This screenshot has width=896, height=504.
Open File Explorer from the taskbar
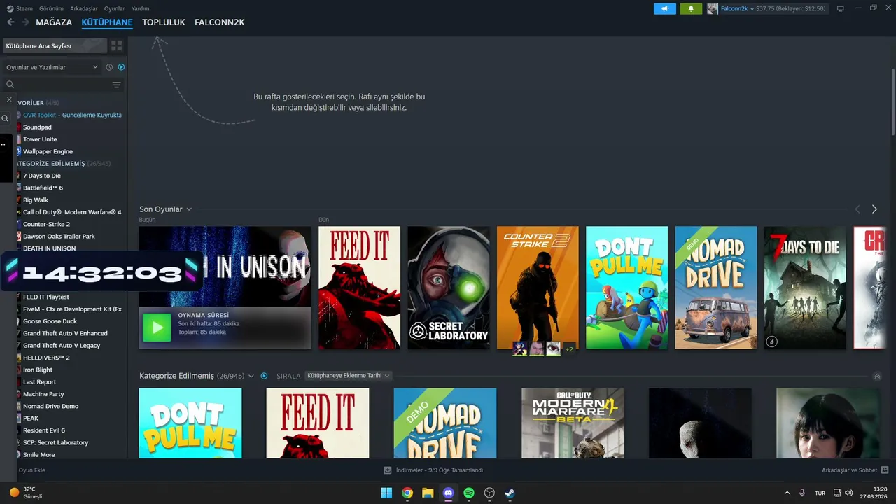tap(428, 493)
